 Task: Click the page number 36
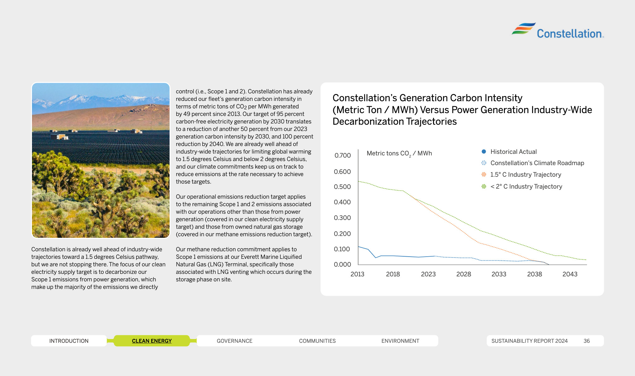coord(586,341)
